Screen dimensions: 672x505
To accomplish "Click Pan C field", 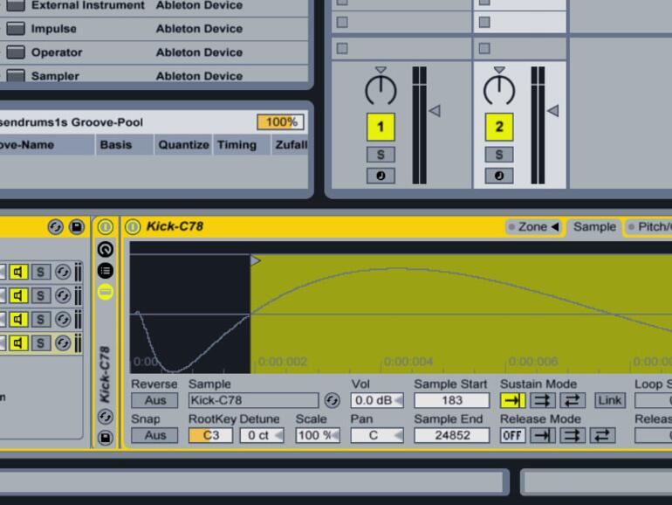I will (377, 435).
